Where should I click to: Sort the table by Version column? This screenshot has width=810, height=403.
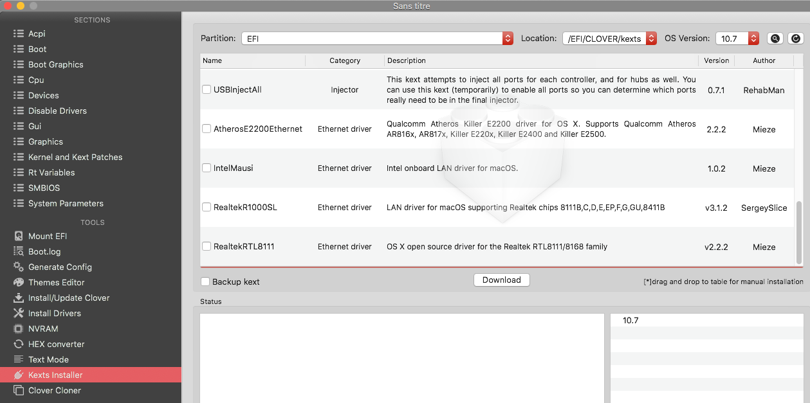(x=716, y=60)
